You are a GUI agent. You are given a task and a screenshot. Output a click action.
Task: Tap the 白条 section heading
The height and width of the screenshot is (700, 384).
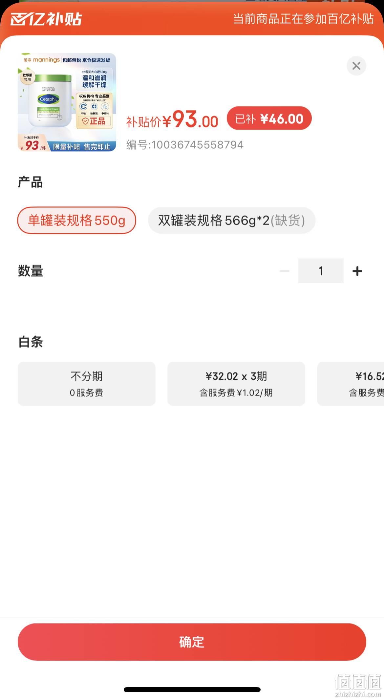click(x=31, y=342)
